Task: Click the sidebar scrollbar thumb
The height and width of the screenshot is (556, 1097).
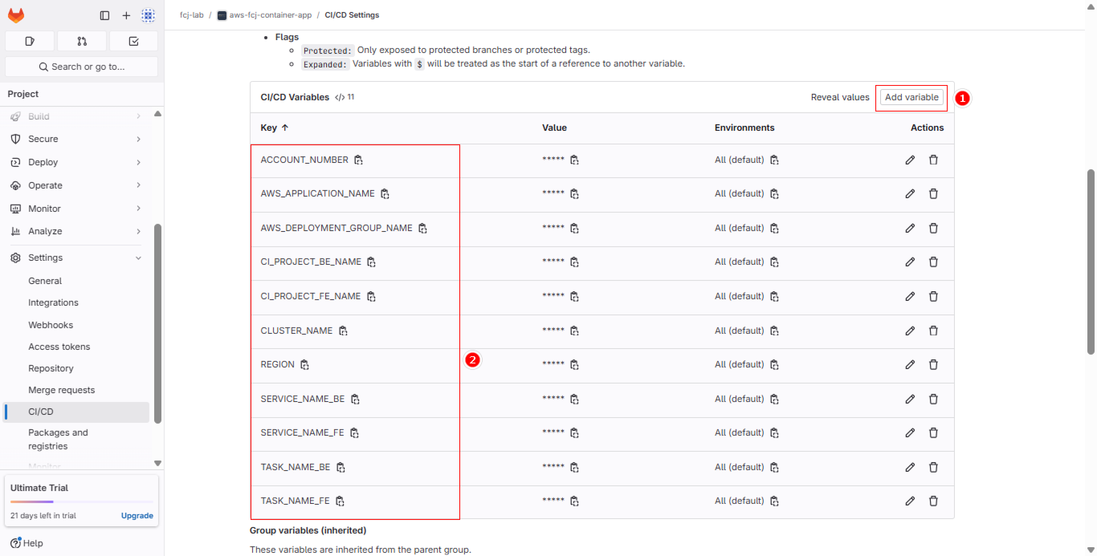Action: [157, 323]
